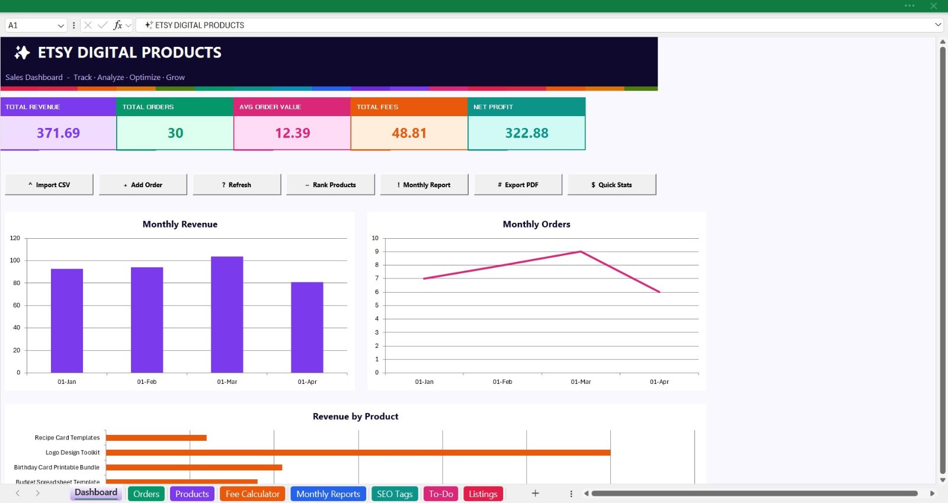The width and height of the screenshot is (948, 503).
Task: Open sheet tab options vertical dots
Action: (571, 494)
